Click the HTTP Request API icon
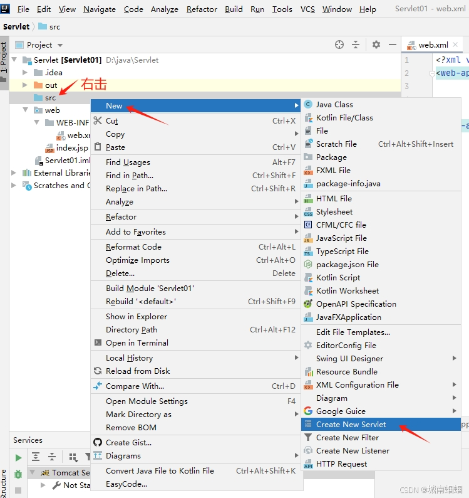 (308, 464)
